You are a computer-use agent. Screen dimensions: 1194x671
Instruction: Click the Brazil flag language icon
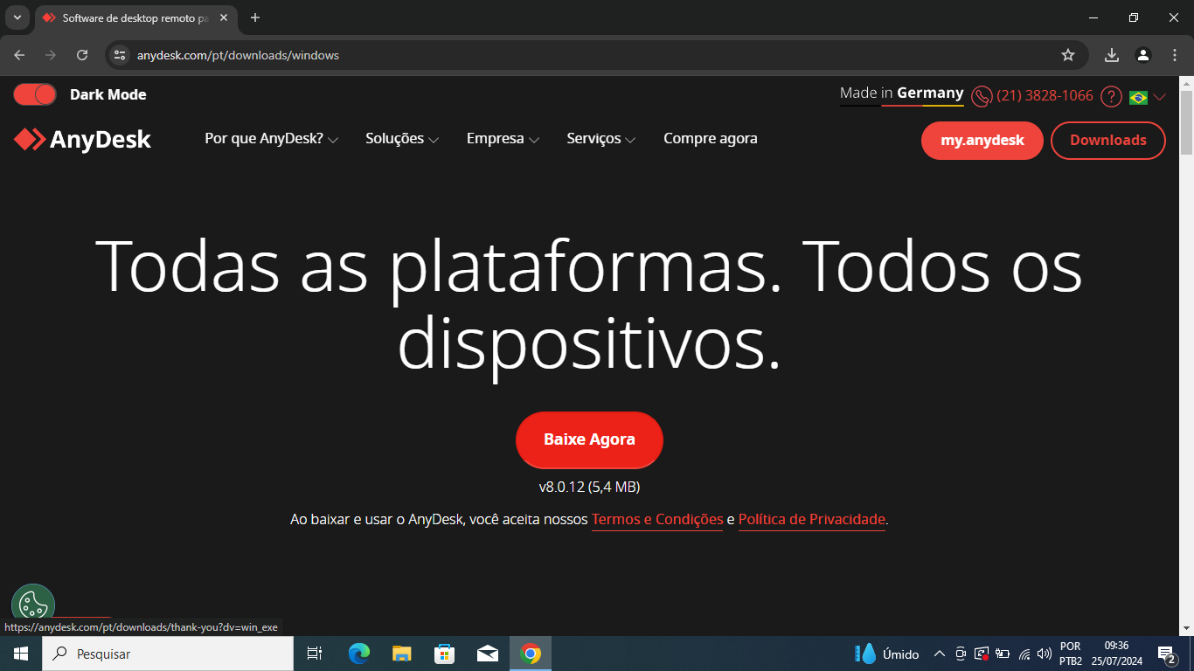[x=1138, y=97]
